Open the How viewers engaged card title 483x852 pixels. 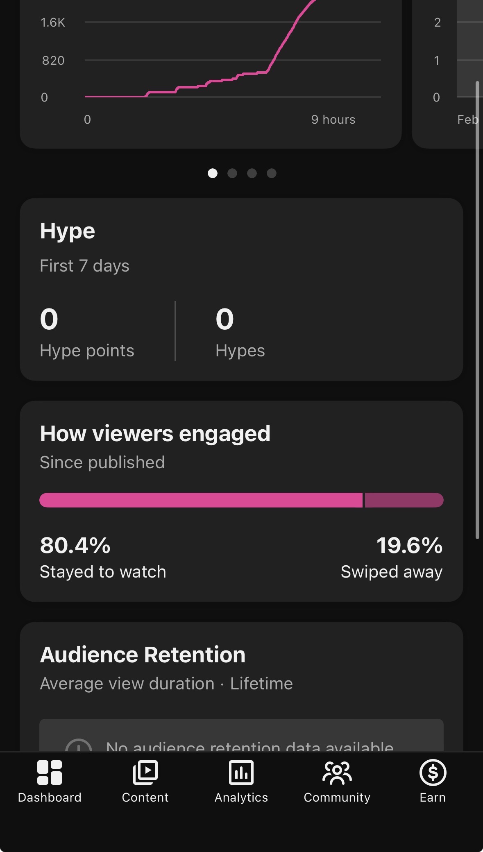(155, 434)
